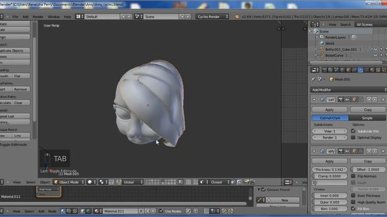This screenshot has height=217, width=387.
Task: Open the Window menu
Action: [54, 17]
